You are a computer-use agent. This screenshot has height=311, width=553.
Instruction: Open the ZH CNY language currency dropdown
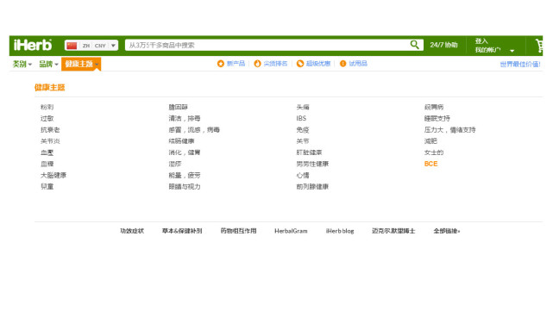[x=91, y=46]
